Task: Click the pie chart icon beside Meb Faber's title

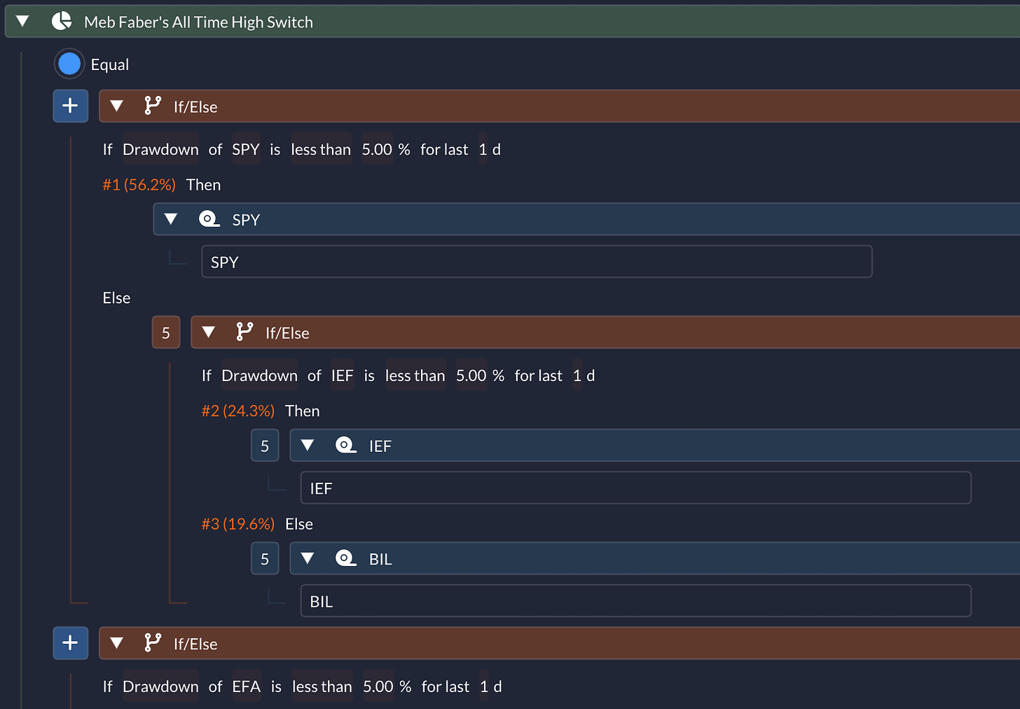Action: point(62,21)
